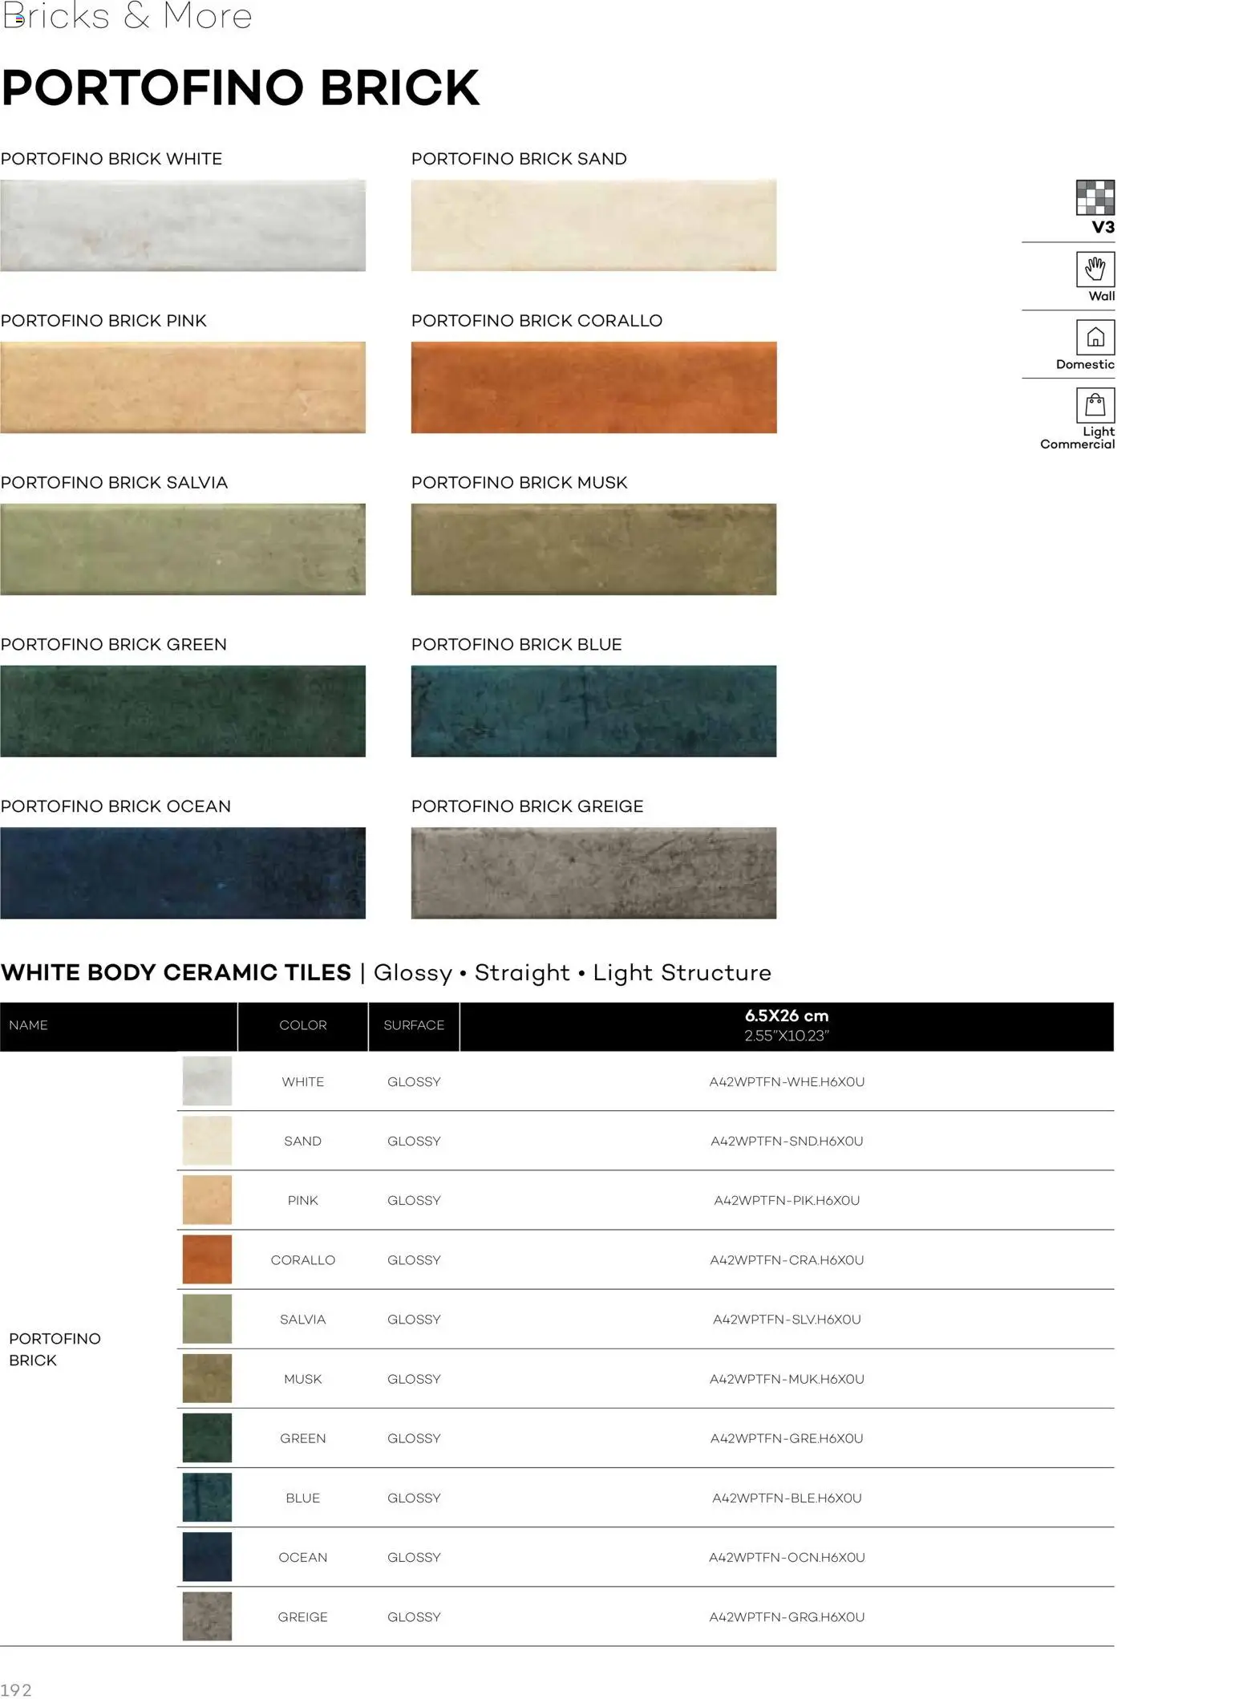1243x1699 pixels.
Task: Click the Greige color swatch in table
Action: pos(207,1616)
